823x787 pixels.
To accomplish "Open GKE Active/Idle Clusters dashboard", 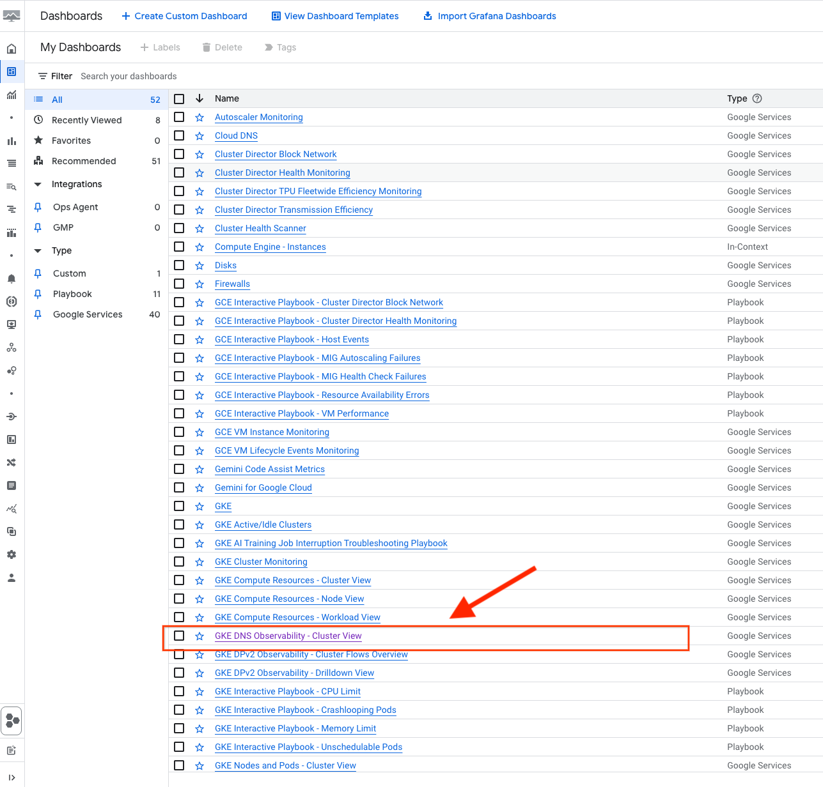I will 263,524.
